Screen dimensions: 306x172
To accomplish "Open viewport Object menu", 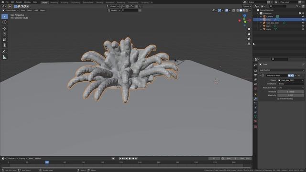I will pyautogui.click(x=43, y=11).
